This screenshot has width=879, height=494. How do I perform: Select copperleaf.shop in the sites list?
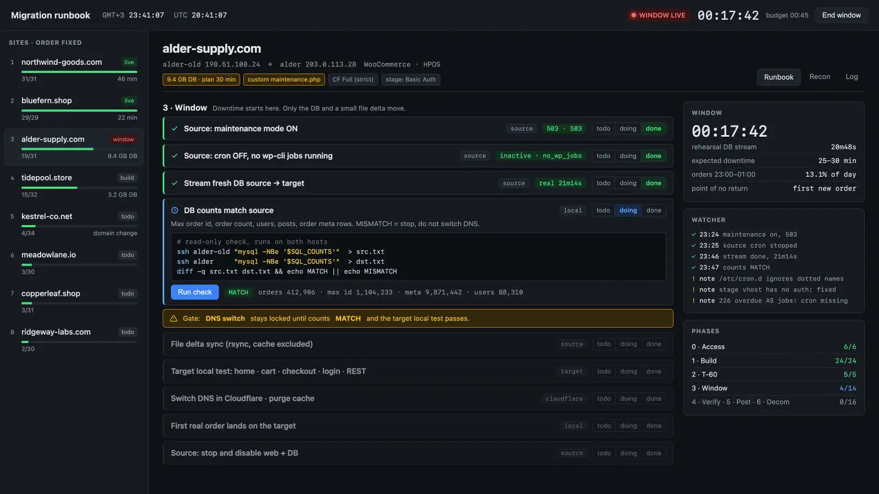74,301
